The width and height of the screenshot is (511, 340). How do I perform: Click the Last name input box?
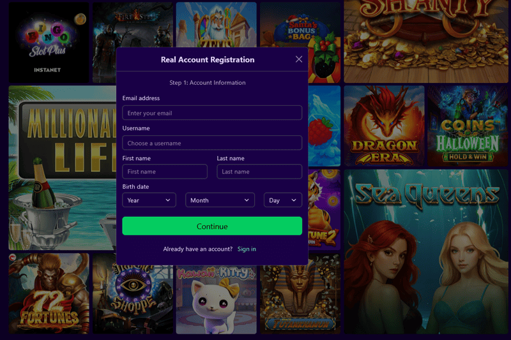click(259, 172)
